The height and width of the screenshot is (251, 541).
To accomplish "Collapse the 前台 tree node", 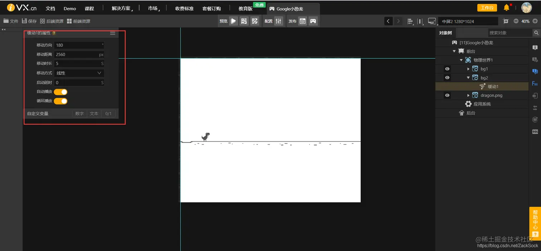I will (x=454, y=51).
